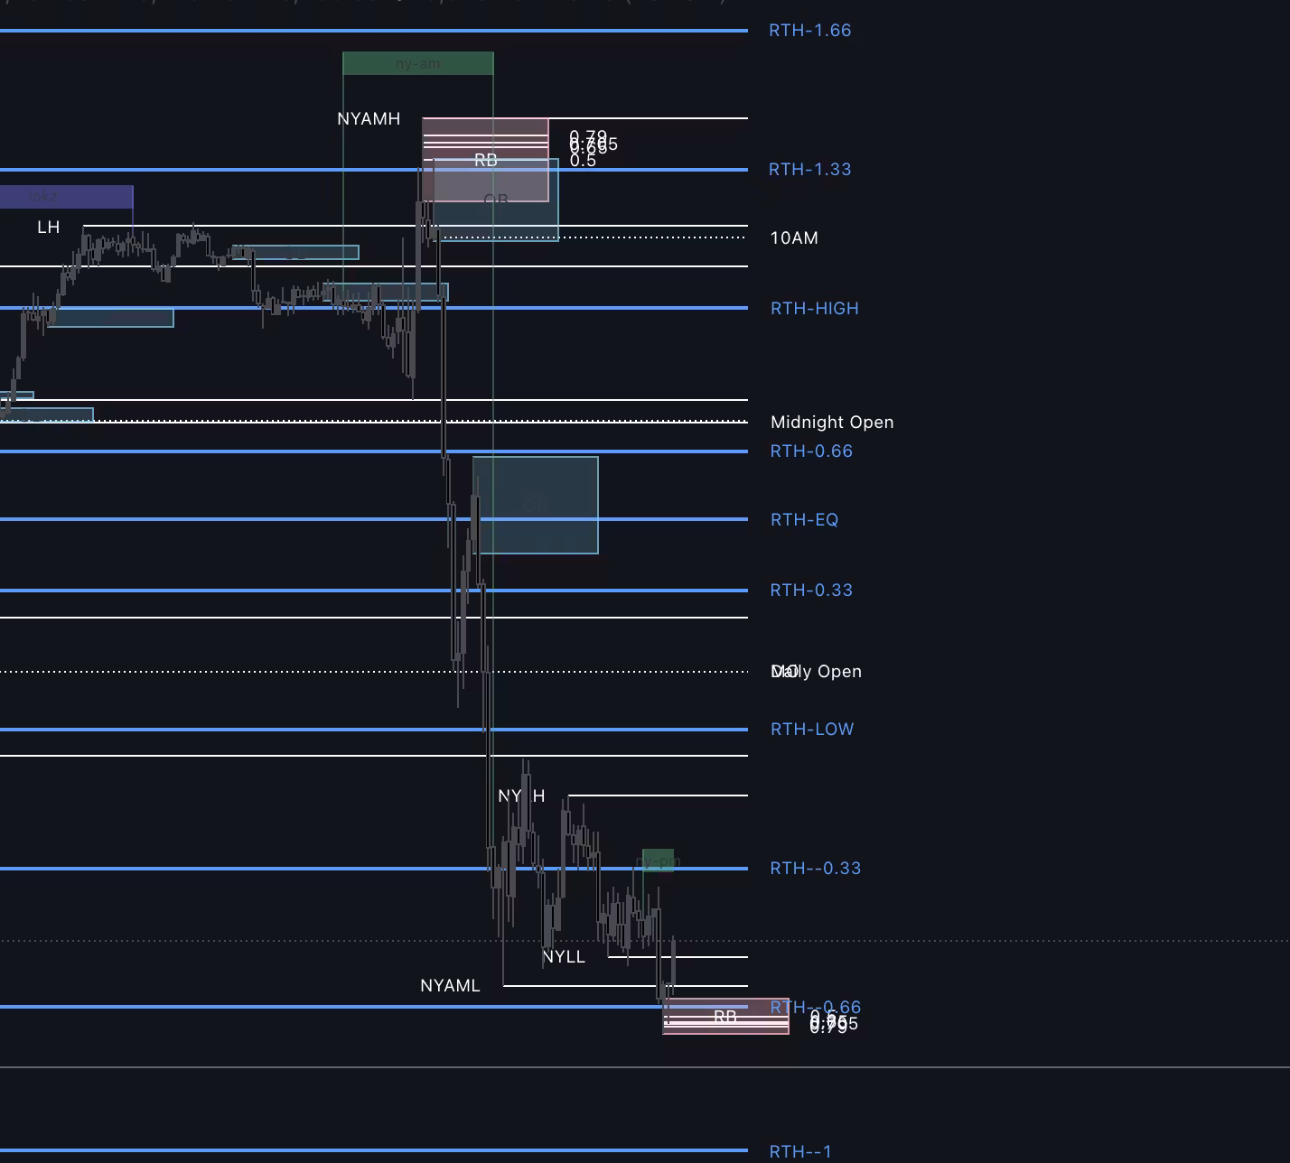Select the RTH-HIGH level label
This screenshot has height=1163, width=1290.
click(x=814, y=309)
